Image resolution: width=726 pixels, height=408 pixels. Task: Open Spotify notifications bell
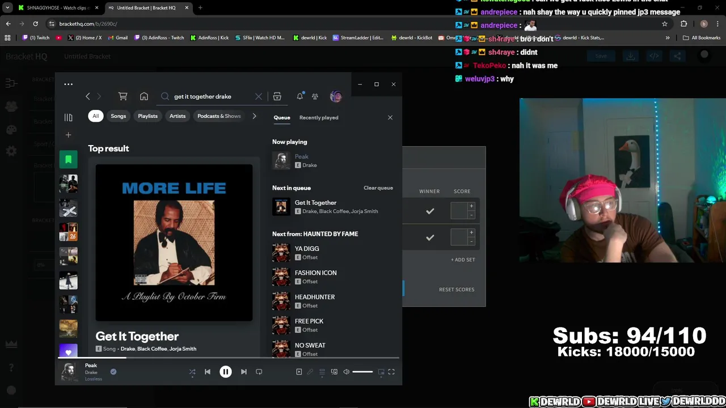300,96
